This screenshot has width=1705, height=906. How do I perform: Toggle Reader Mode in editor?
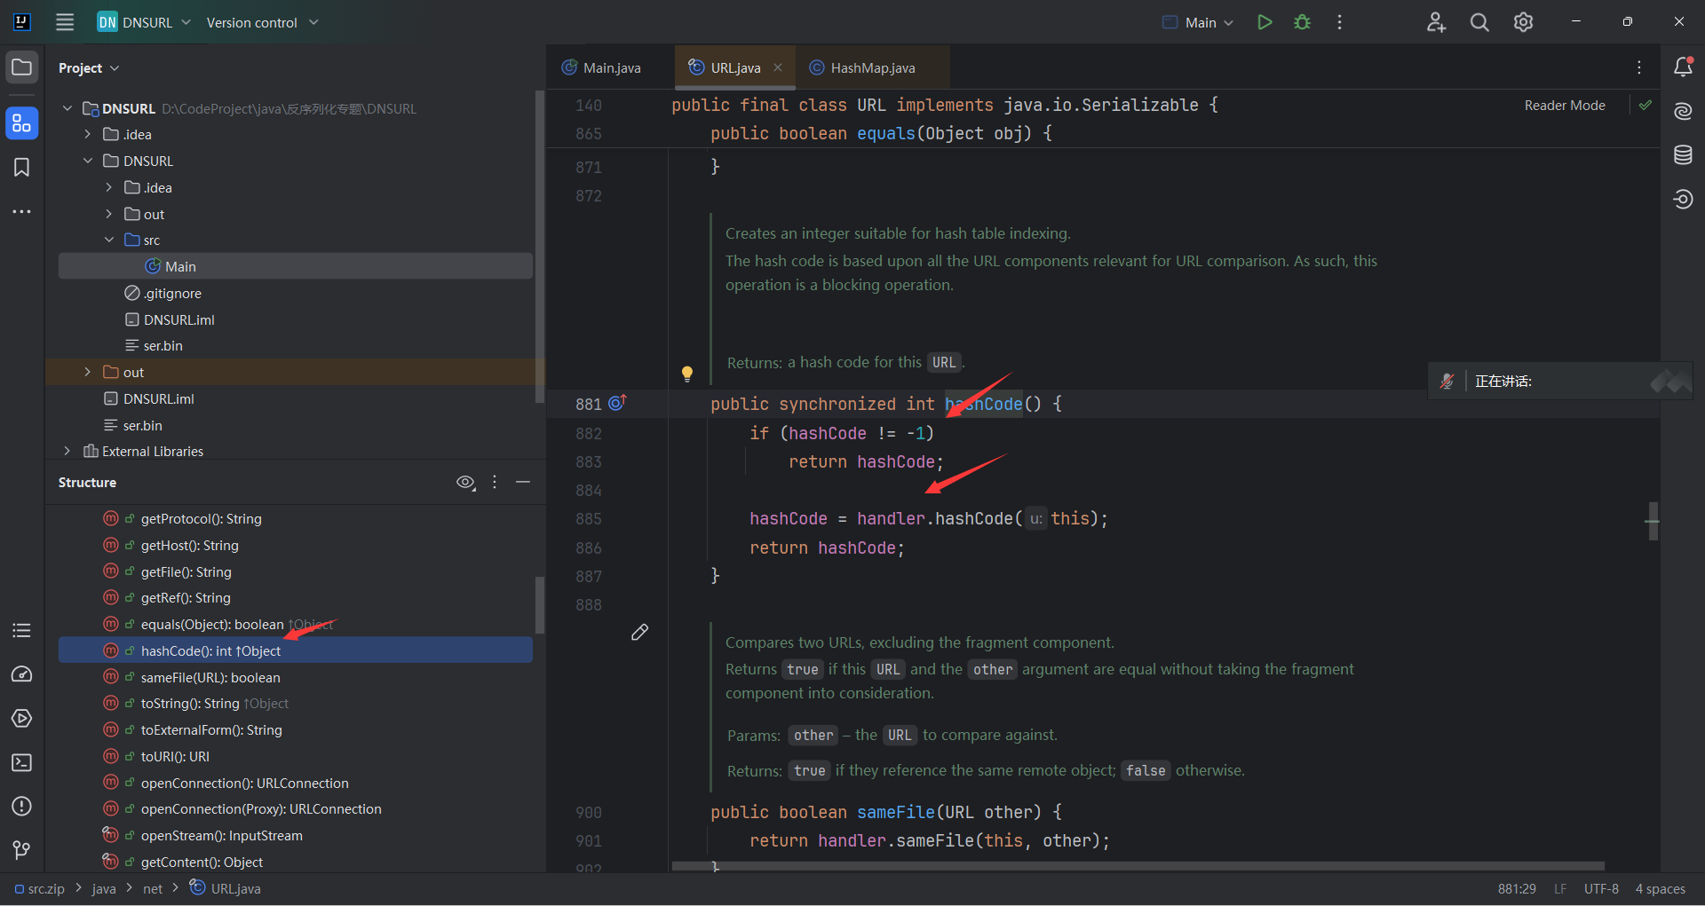pos(1565,106)
